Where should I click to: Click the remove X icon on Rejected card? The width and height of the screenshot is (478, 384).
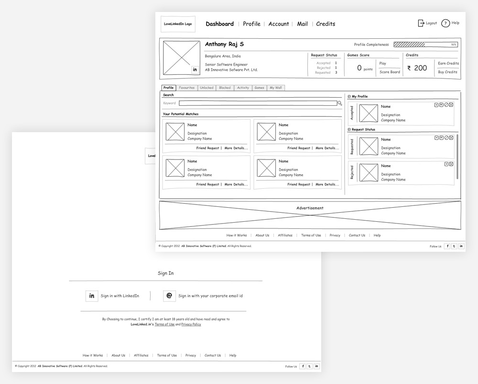[451, 164]
